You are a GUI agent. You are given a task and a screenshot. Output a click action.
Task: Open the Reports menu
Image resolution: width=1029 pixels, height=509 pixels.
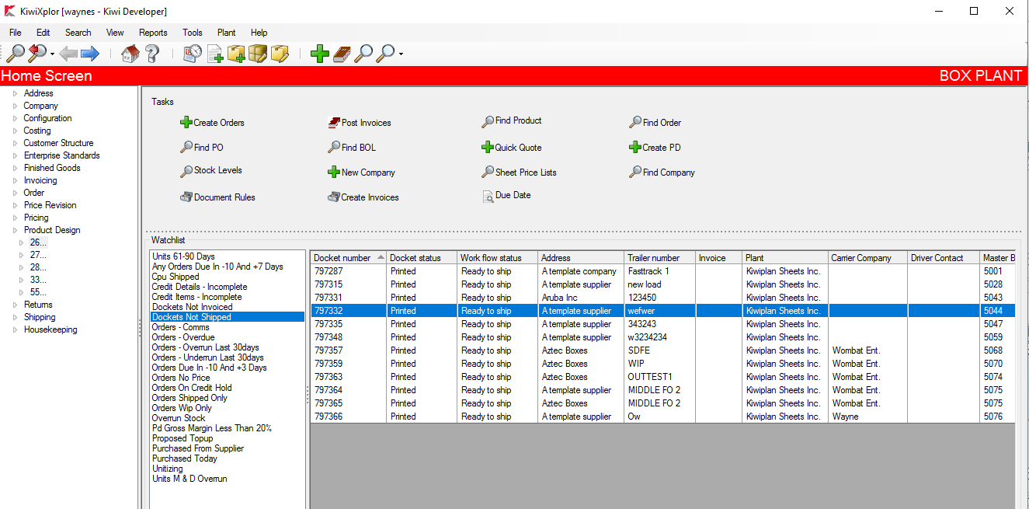tap(153, 33)
